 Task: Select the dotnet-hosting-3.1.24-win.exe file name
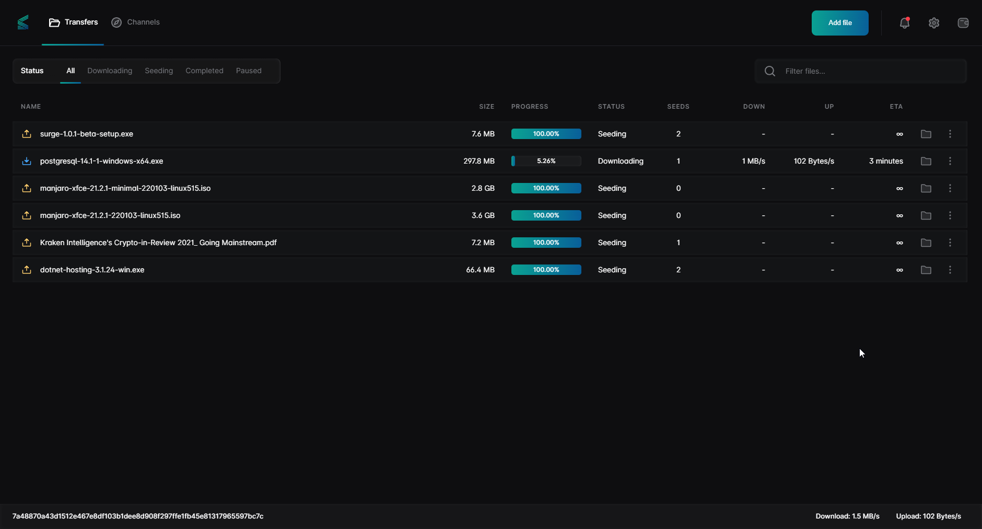point(92,270)
